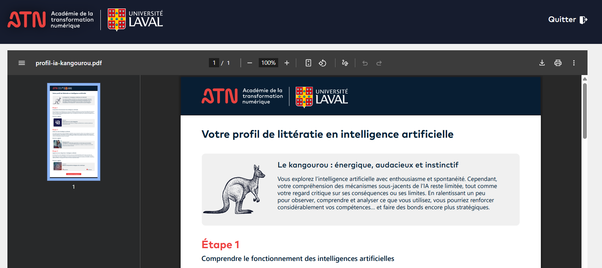Open the more actions three-dot menu
This screenshot has height=268, width=602.
click(x=574, y=63)
